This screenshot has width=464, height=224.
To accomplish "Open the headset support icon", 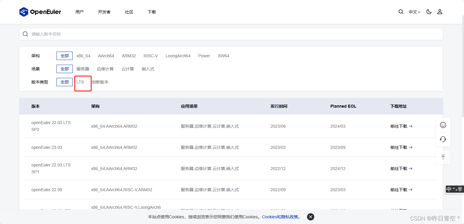I will pyautogui.click(x=443, y=139).
